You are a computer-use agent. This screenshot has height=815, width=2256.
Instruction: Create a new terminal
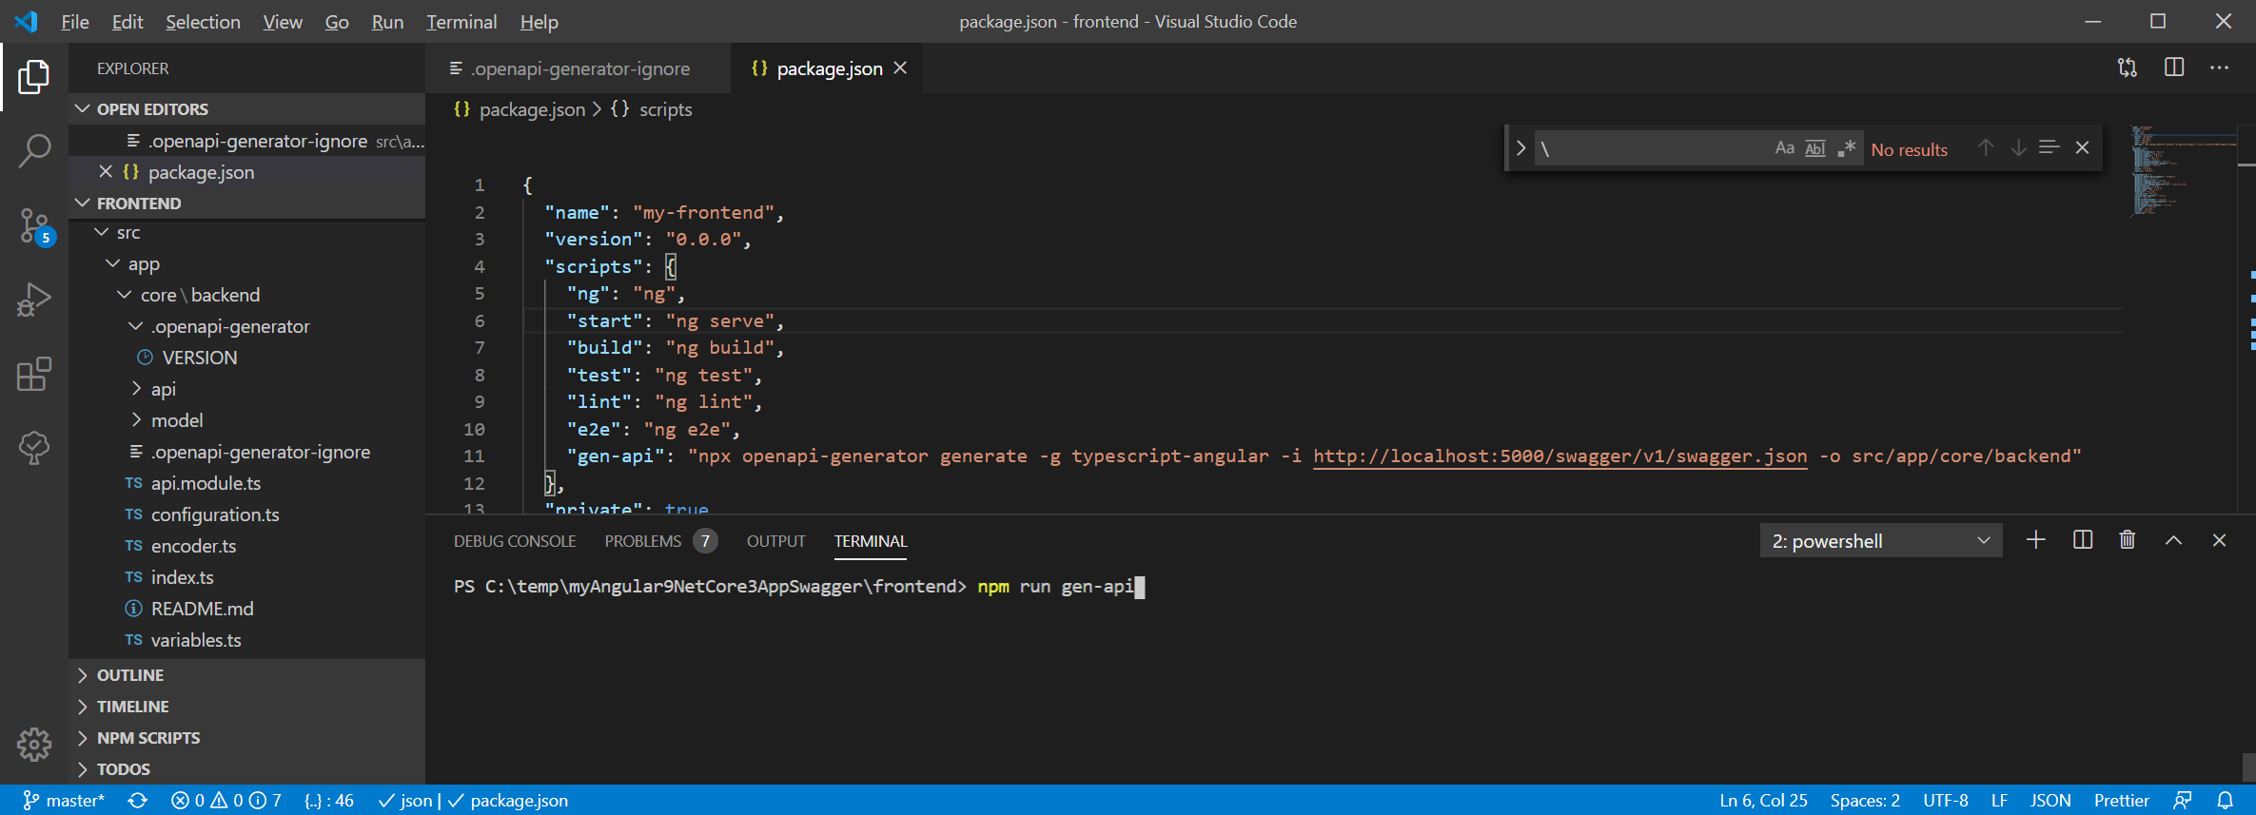[2035, 540]
